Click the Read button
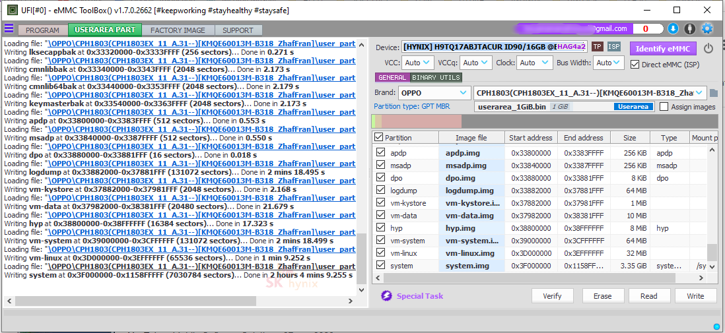The height and width of the screenshot is (333, 725). click(650, 296)
